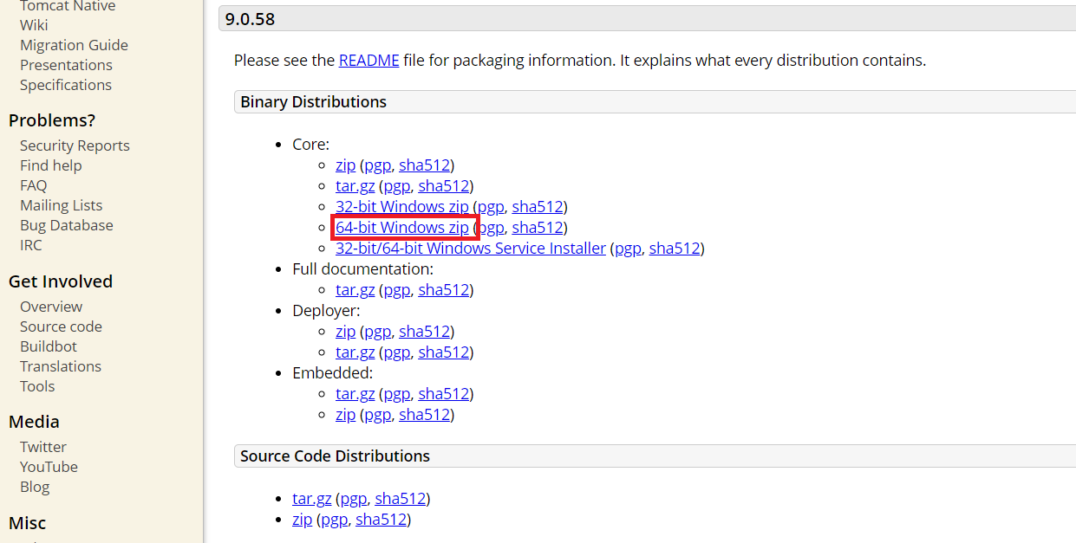Screen dimensions: 1076x543
Task: Open sha512 for Core tar.gz
Action: point(443,186)
